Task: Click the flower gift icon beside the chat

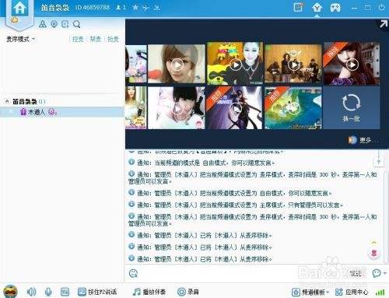Action: pos(373,253)
